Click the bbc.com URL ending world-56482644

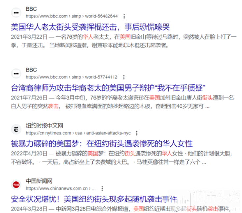72,16
